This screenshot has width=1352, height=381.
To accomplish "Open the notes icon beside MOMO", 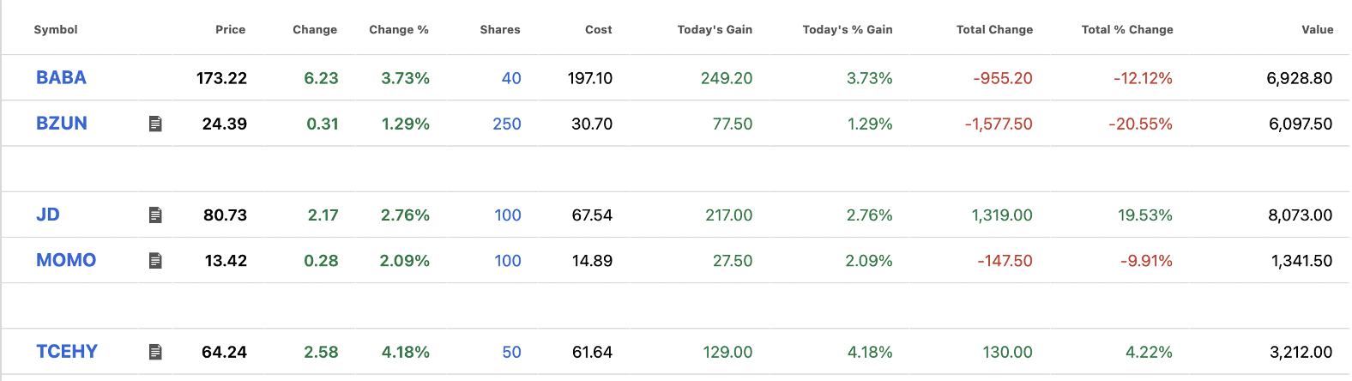I will point(155,261).
